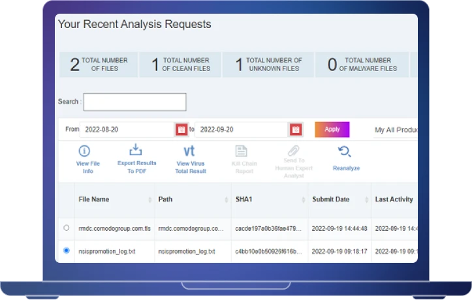Expand the My All Products dropdown

395,130
